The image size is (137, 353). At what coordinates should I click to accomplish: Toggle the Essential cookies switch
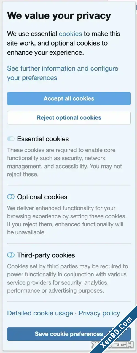pyautogui.click(x=11, y=139)
